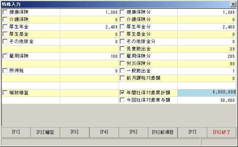This screenshot has width=238, height=147.
Task: Go back with [F6]前項目 button
Action: tap(163, 132)
